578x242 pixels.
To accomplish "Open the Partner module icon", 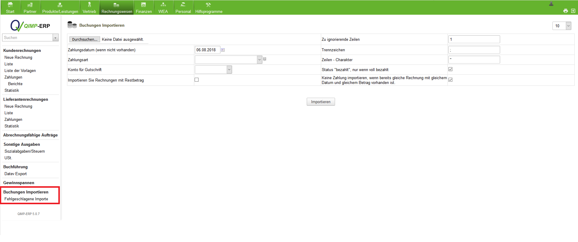I will pos(30,5).
